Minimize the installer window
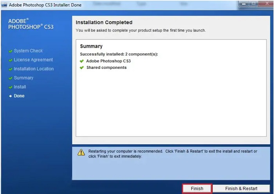 (x=244, y=4)
